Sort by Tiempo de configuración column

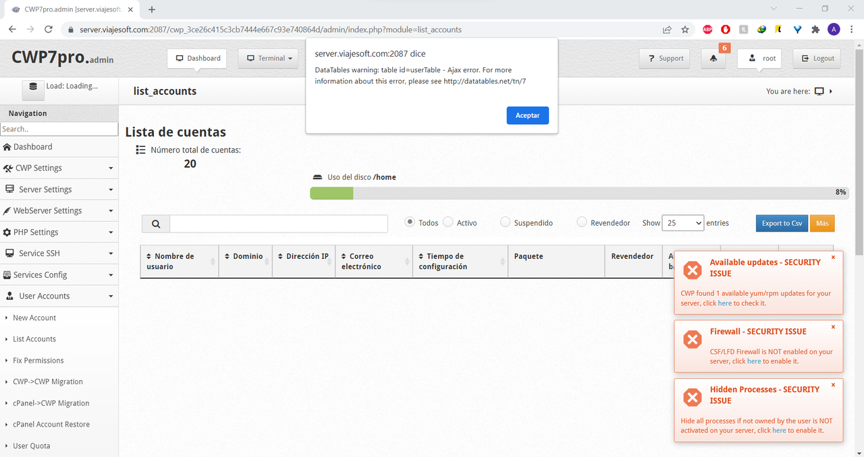[x=460, y=261]
